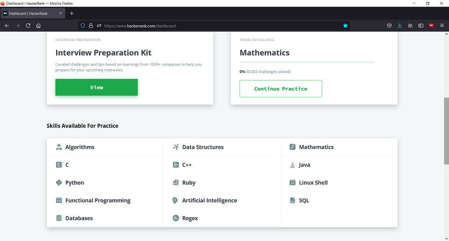Toggle Firefox sidebar icon
The image size is (449, 241).
[x=421, y=26]
